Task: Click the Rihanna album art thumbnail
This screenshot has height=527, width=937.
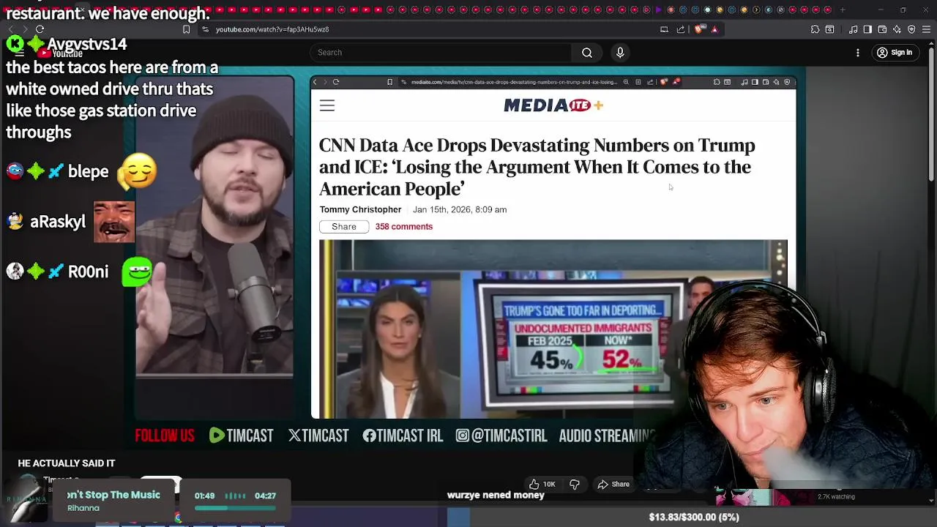Action: [x=27, y=499]
